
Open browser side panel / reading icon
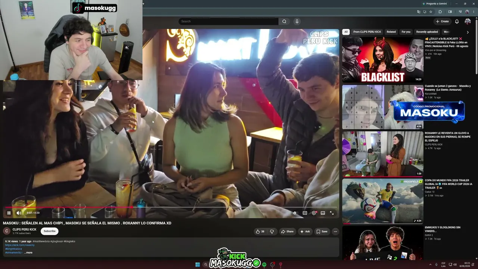[x=450, y=12]
